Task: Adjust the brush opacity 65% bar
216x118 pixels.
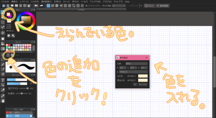Action: tap(17, 84)
